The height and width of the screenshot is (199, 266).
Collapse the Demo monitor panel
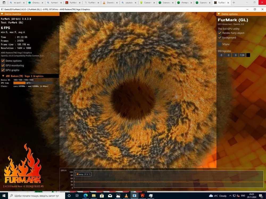(2, 14)
